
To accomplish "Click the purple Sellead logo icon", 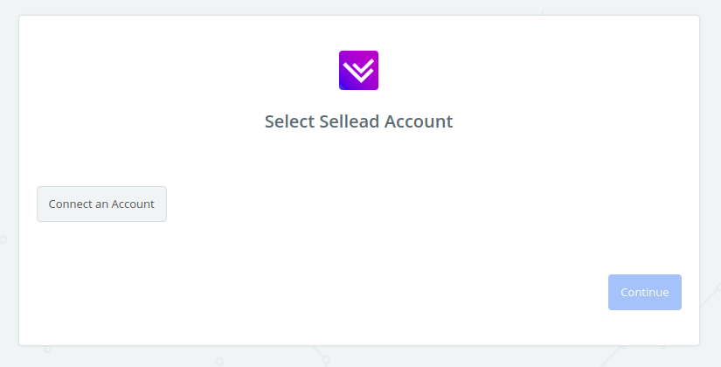I will pos(358,71).
